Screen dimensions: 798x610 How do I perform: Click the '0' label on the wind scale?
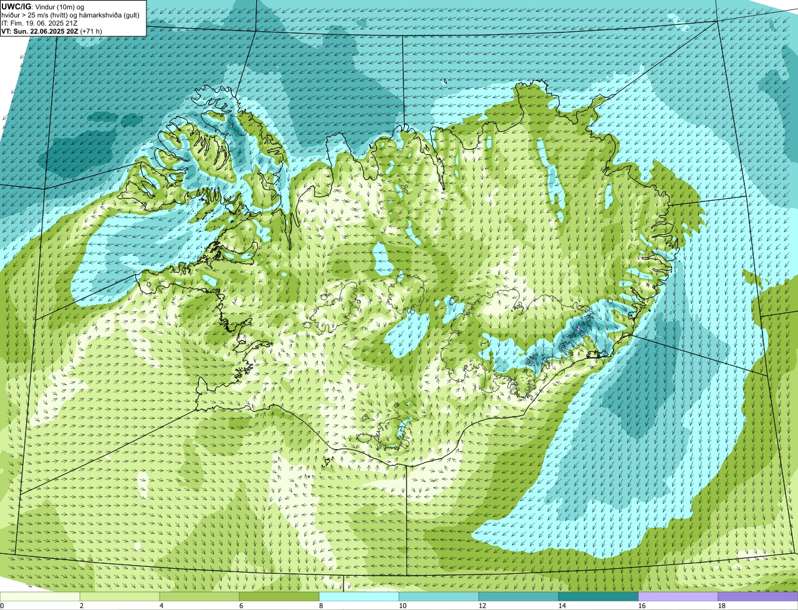(2, 606)
